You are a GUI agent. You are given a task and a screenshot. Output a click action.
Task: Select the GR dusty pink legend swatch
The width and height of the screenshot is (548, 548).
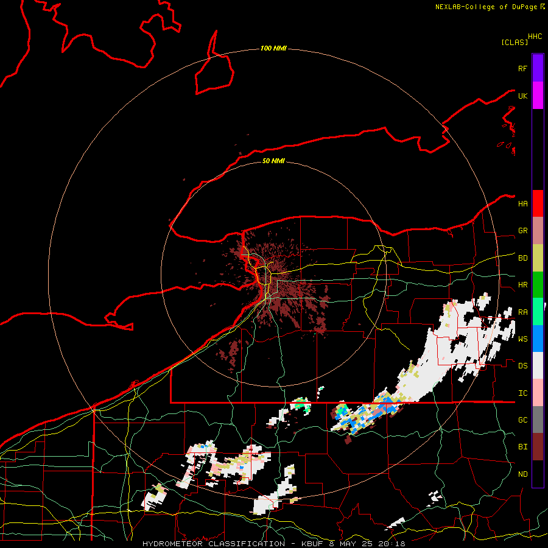[538, 231]
